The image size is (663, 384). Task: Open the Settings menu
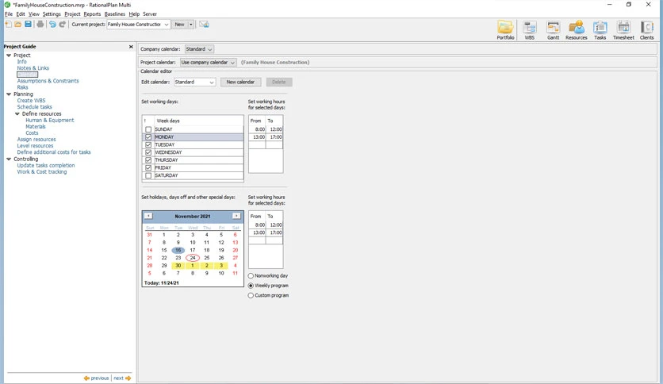click(x=52, y=14)
